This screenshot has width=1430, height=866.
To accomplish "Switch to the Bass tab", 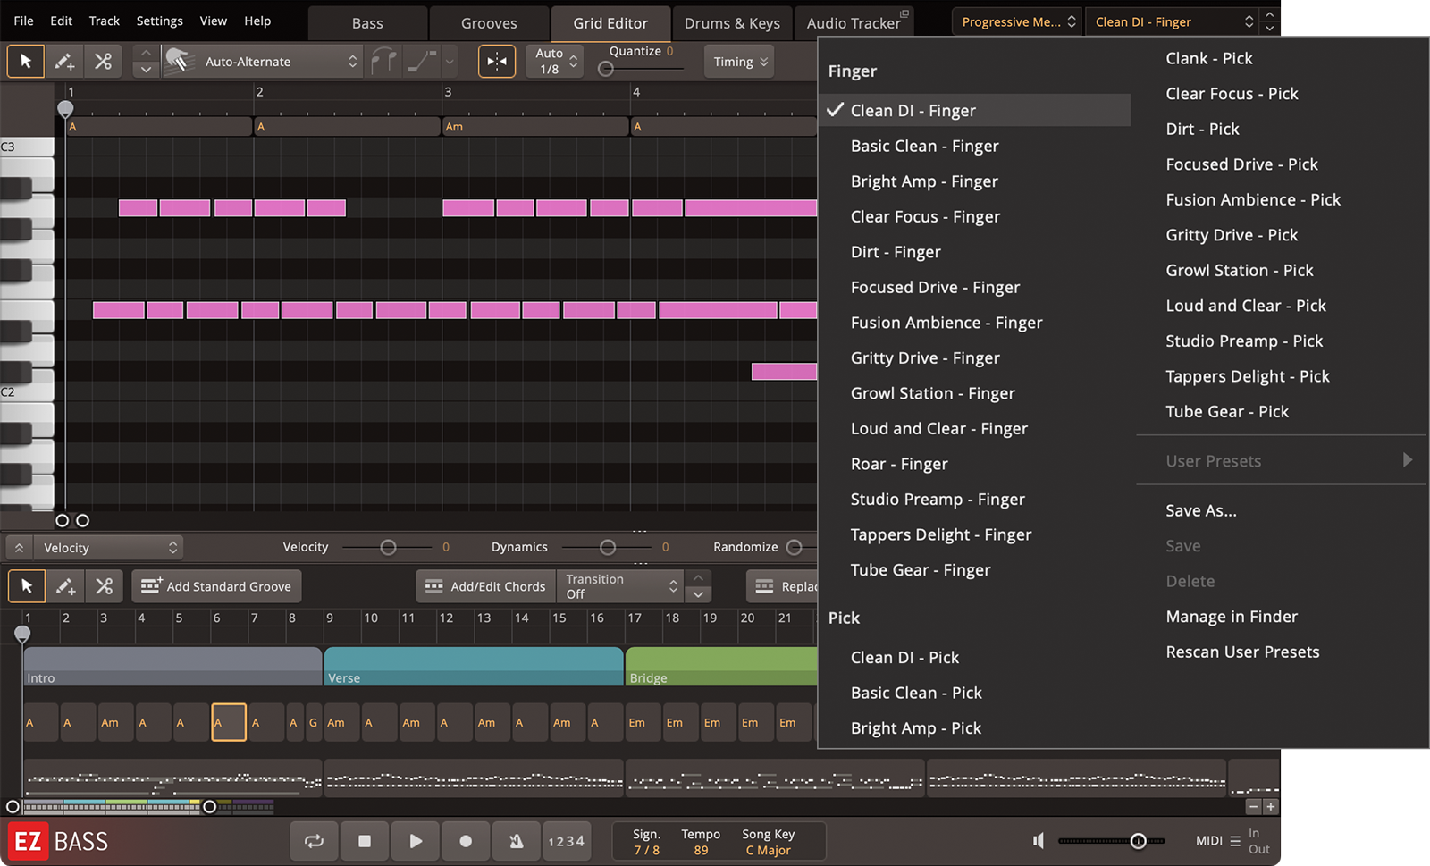I will (x=367, y=23).
